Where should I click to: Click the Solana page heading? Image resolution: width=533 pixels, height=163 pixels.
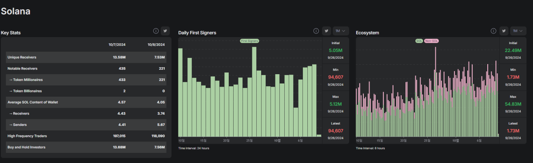[16, 11]
